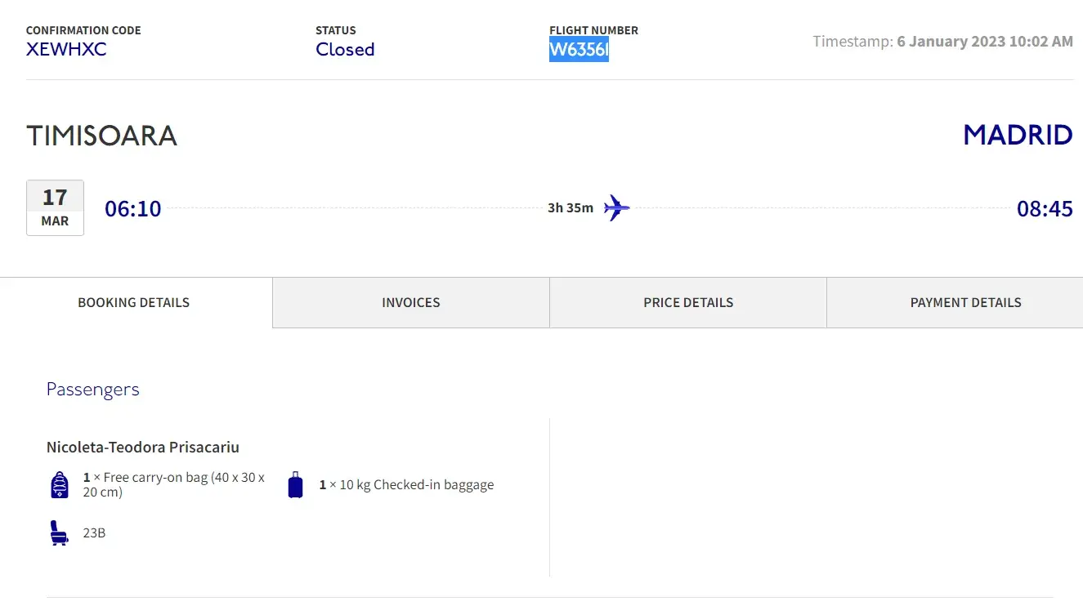This screenshot has height=606, width=1083.
Task: Click the Timisoara origin heading
Action: click(x=101, y=136)
